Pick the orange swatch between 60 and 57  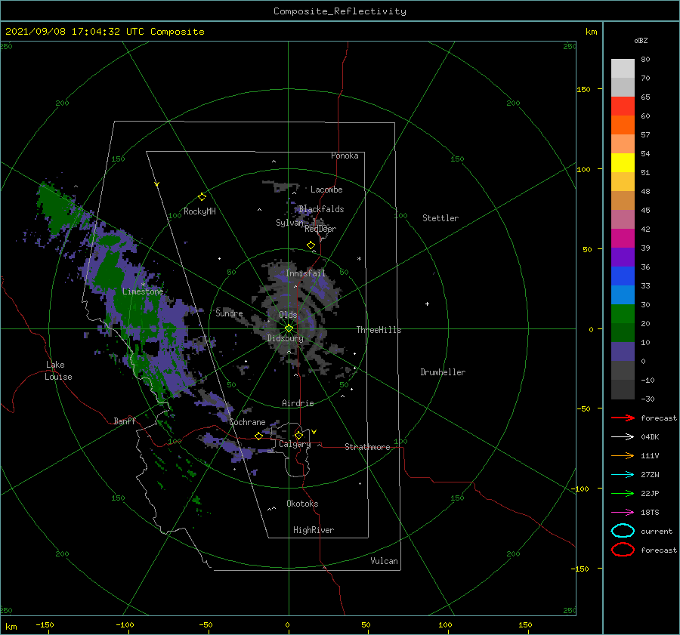(623, 125)
